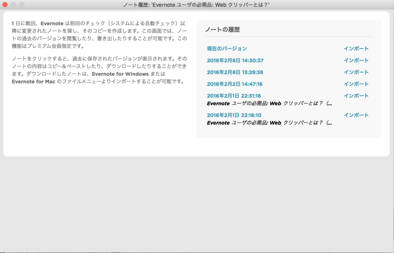The width and height of the screenshot is (394, 253).
Task: Open version 2016年2月8日 13:29:38
Action: (235, 73)
